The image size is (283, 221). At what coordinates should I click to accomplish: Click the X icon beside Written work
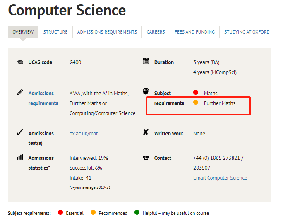[146, 133]
